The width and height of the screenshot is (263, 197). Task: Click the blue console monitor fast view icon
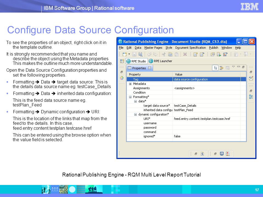point(222,153)
